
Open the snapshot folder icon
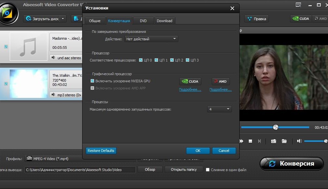point(284,141)
